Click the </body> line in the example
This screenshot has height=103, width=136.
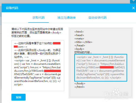[x=80, y=83]
